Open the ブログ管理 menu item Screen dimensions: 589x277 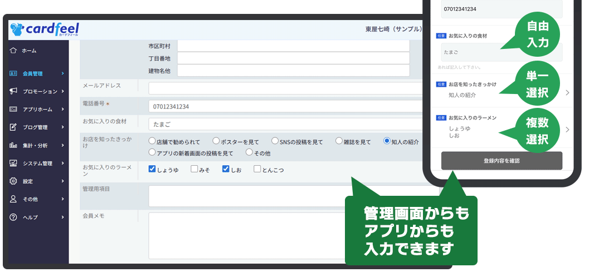(35, 127)
